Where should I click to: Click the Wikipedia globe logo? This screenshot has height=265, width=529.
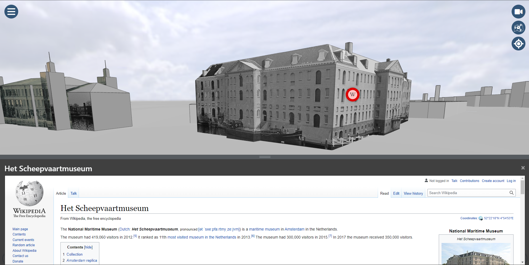point(29,193)
